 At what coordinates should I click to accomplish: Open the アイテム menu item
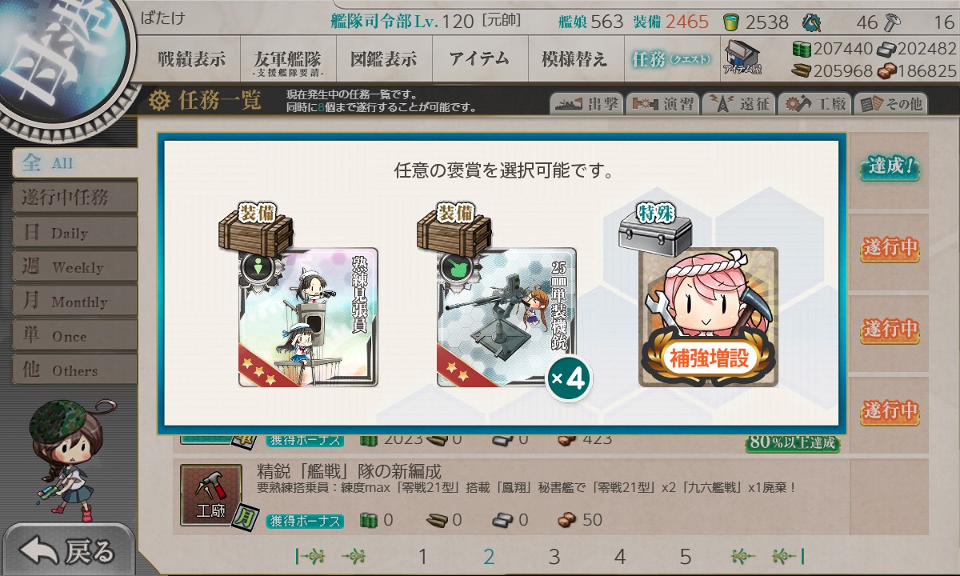click(479, 59)
